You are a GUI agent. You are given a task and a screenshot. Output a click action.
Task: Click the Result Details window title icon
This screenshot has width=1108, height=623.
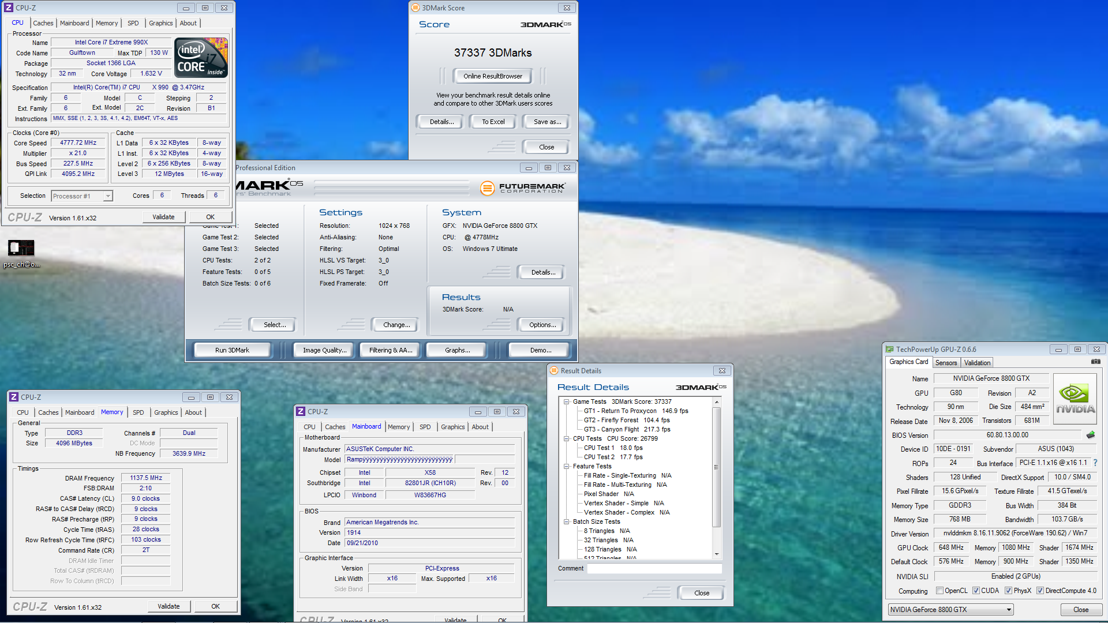[554, 370]
